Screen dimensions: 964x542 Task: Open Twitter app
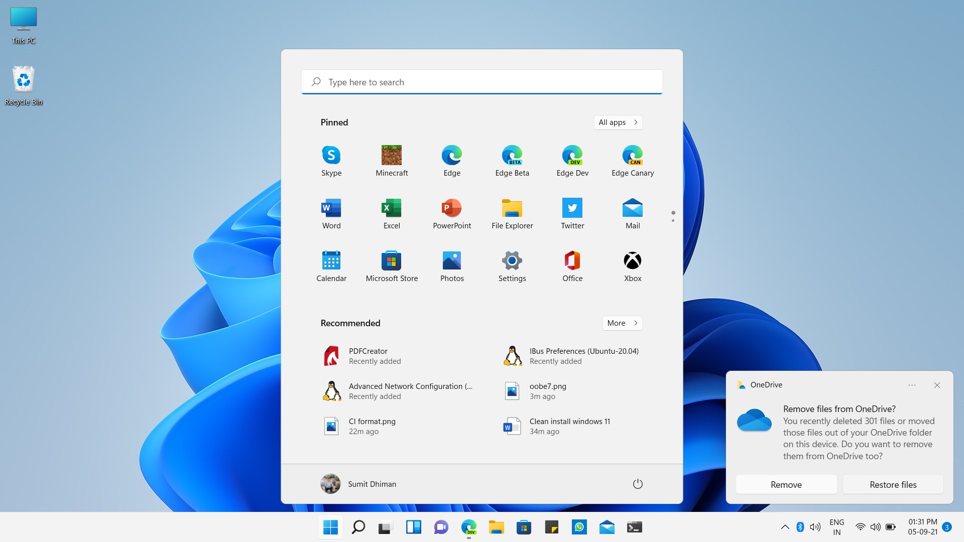point(572,207)
